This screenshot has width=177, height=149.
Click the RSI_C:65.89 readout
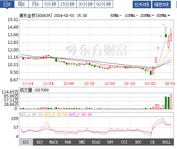pos(81,115)
